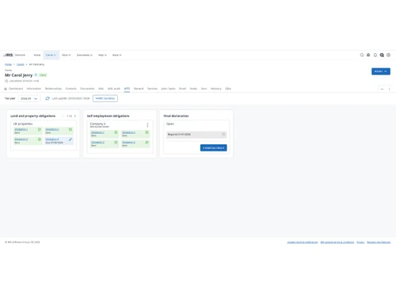Click Request new feature footer link
Image resolution: width=396 pixels, height=297 pixels.
point(379,242)
